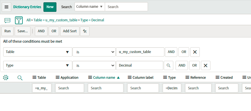Click the Table = u_my_custom_table breadcrumb
The height and width of the screenshot is (111, 251).
55,20
